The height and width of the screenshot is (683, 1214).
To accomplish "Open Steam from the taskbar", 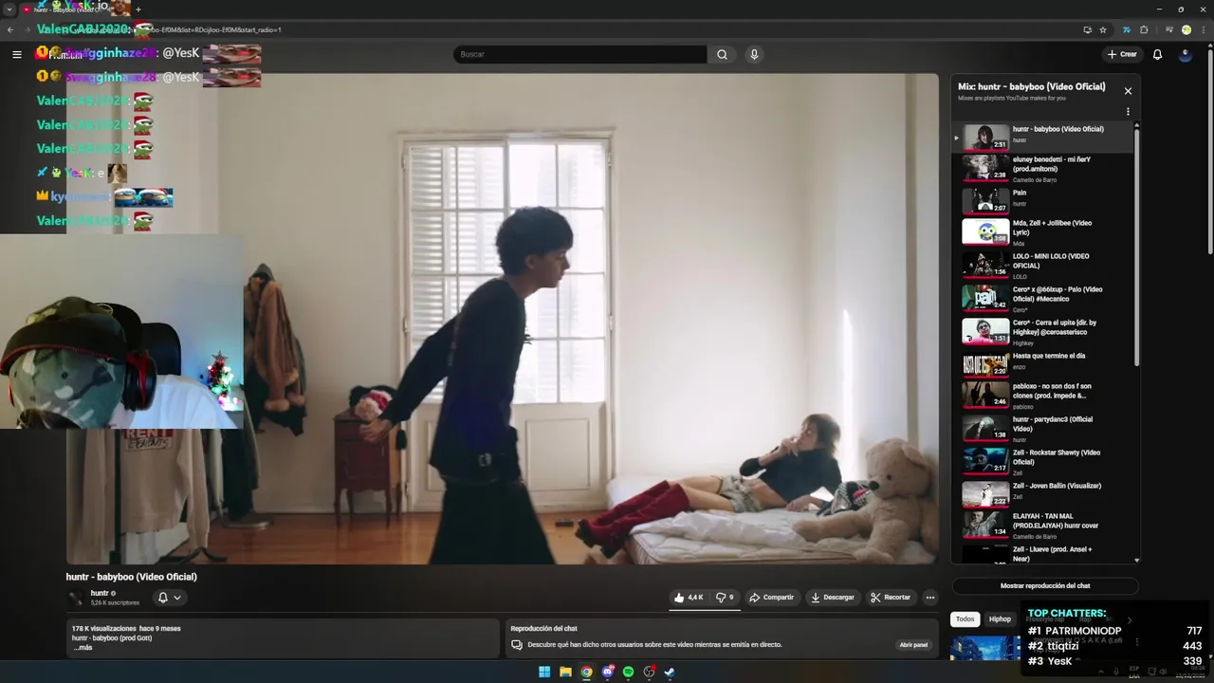I will pyautogui.click(x=670, y=672).
